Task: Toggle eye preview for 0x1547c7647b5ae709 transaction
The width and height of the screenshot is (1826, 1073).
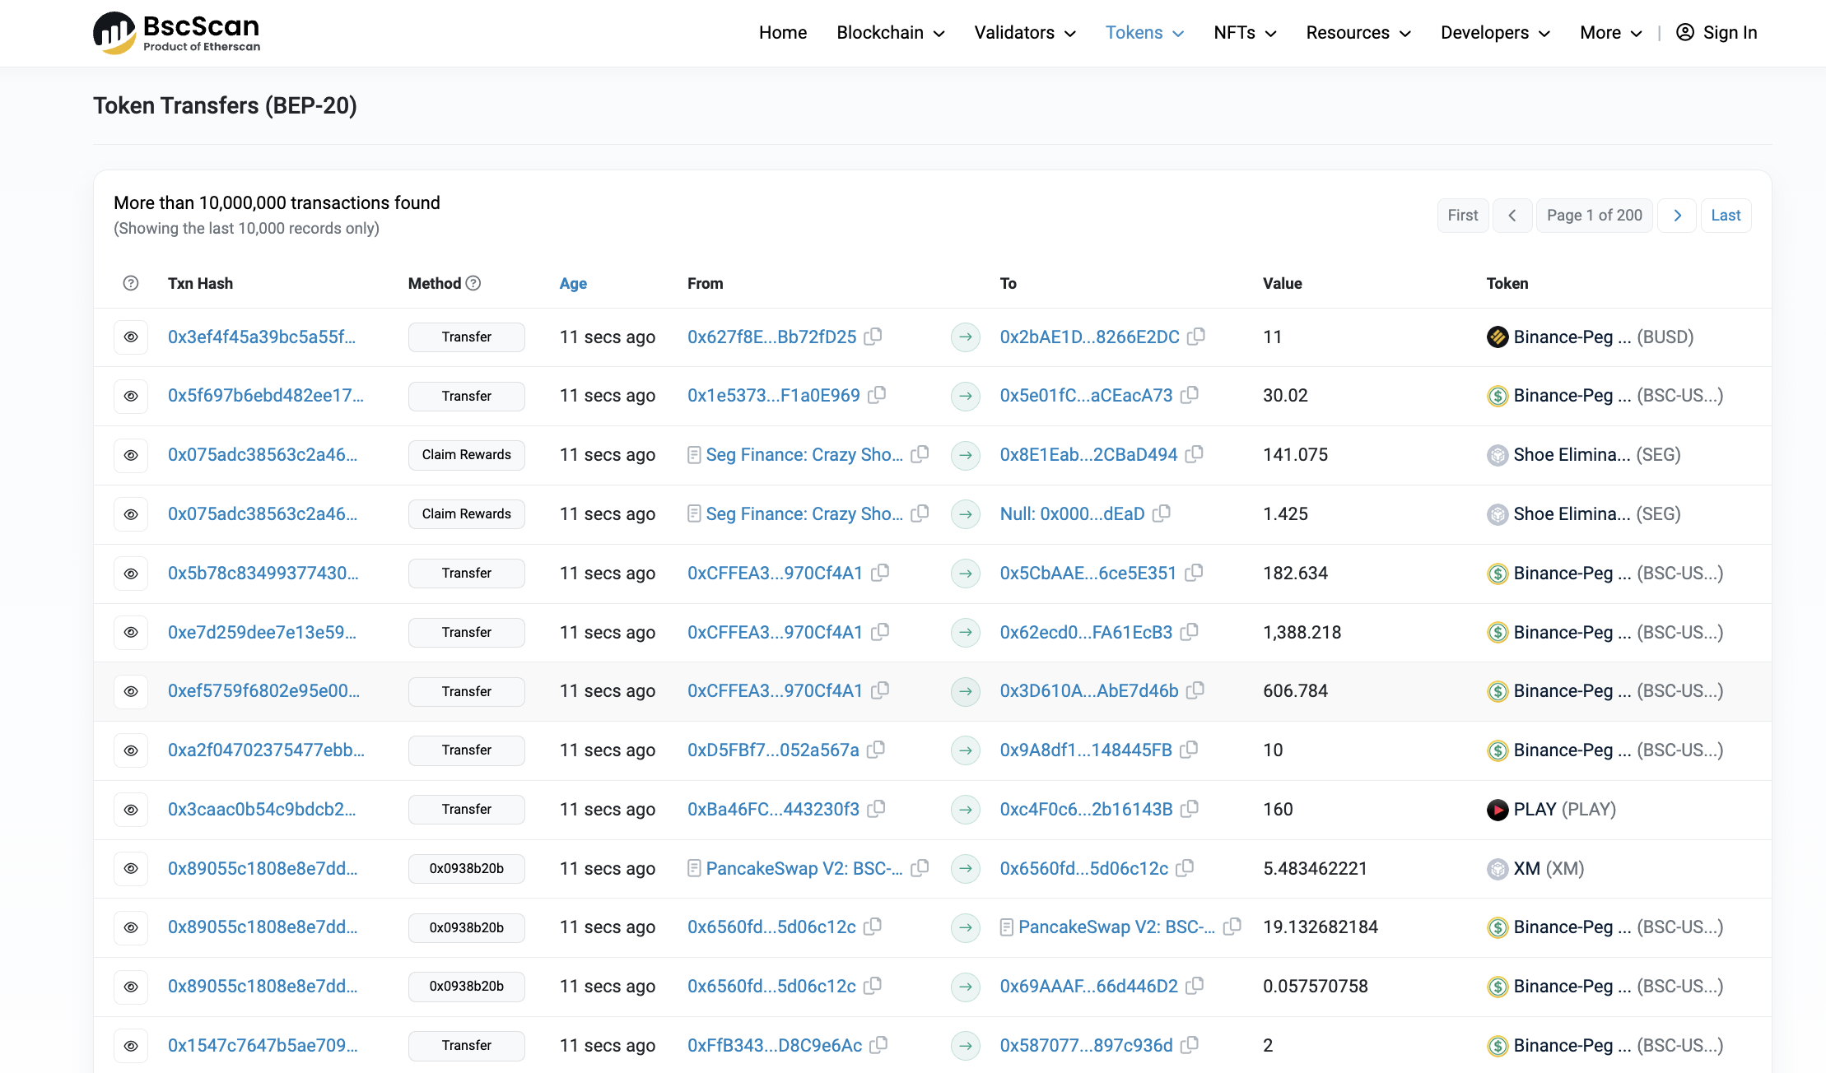Action: coord(131,1046)
